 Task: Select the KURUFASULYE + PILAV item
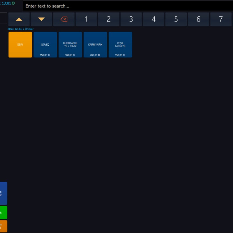pyautogui.click(x=70, y=45)
